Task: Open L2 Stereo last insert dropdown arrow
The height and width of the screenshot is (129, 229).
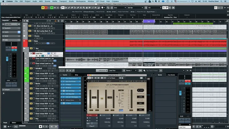Action: point(80,103)
